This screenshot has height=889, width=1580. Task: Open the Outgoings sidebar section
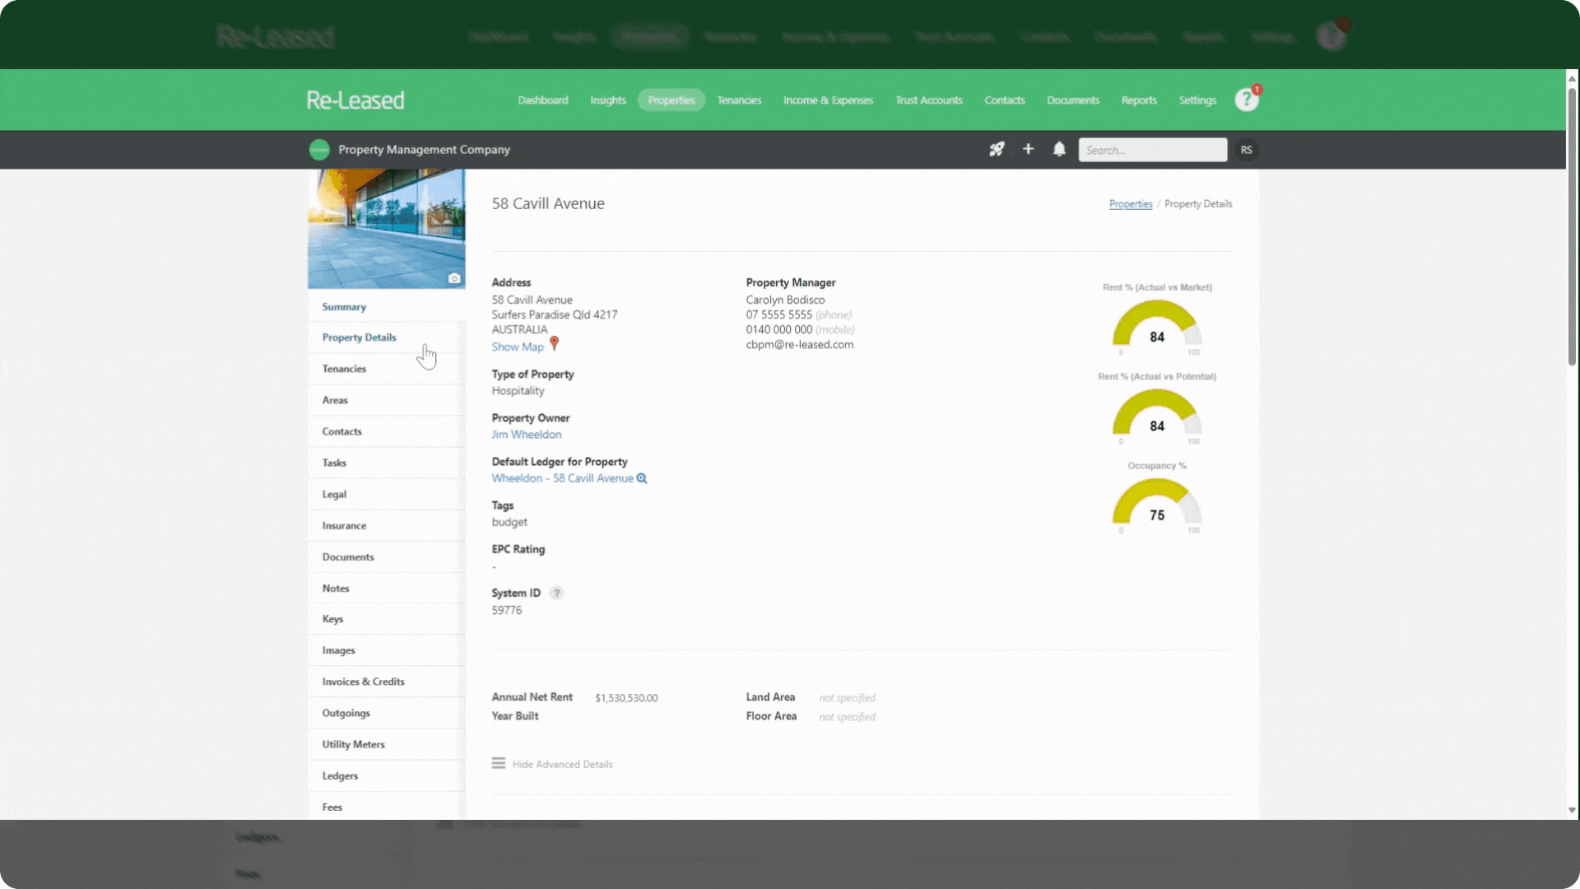(387, 713)
